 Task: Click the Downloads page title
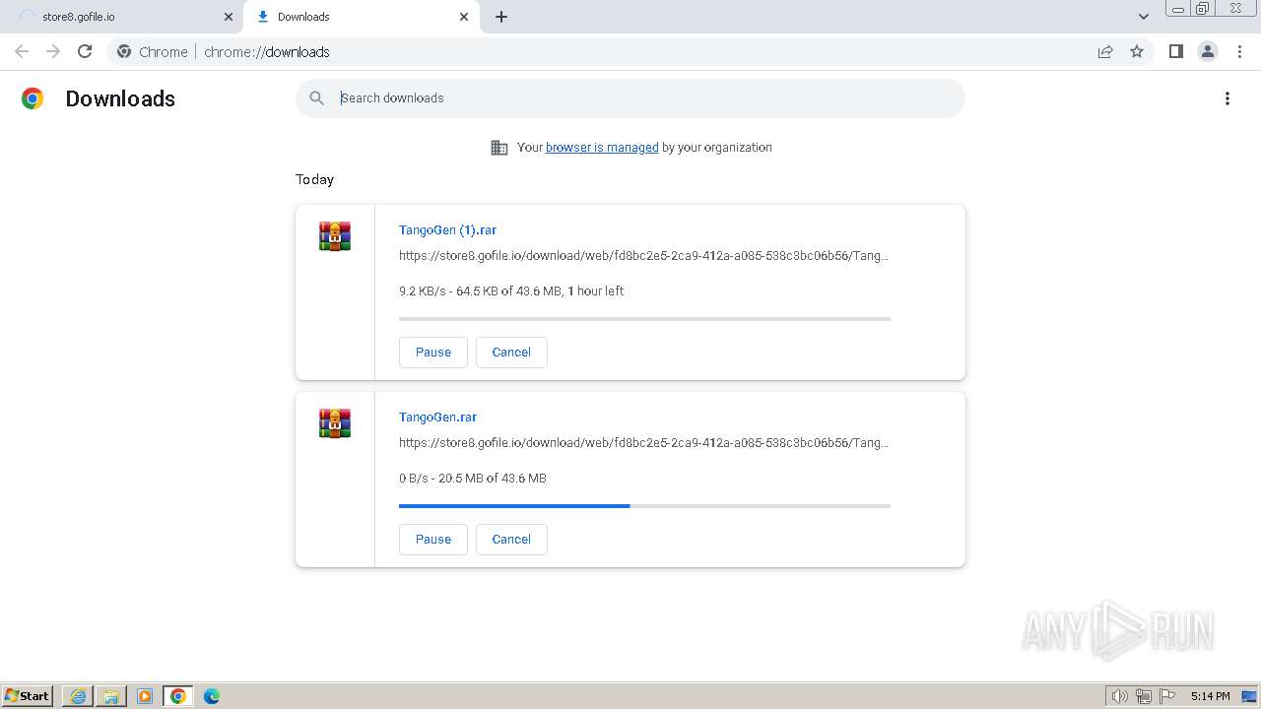point(120,98)
